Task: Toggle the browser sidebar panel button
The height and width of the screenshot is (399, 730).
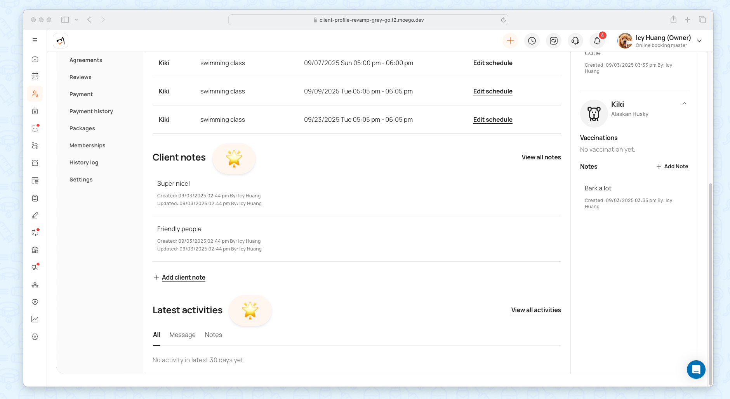Action: [65, 20]
